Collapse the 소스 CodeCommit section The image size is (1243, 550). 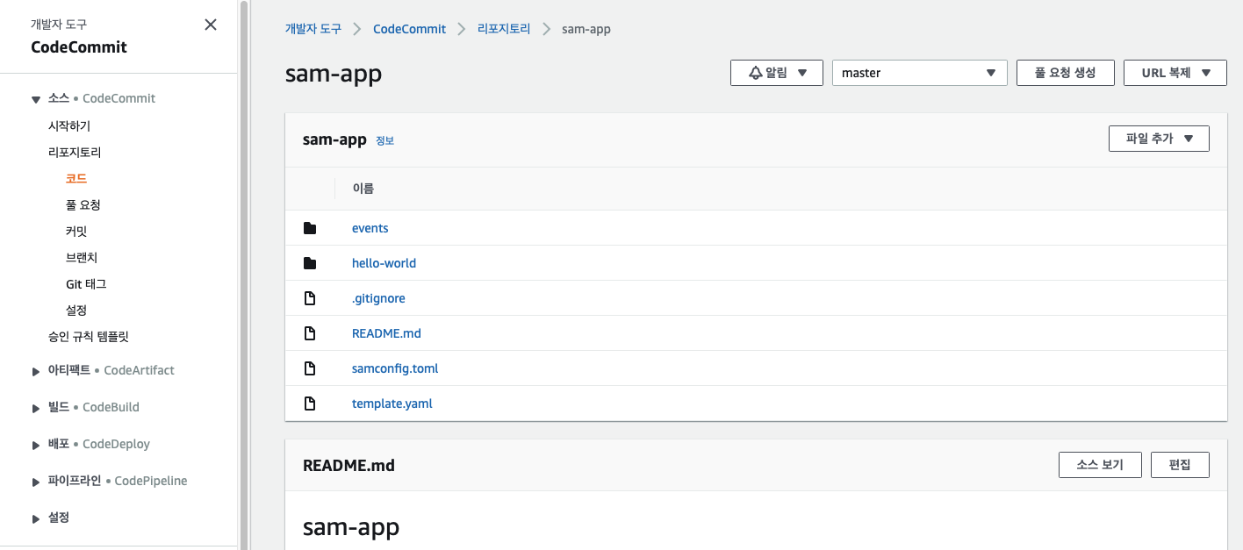point(36,99)
